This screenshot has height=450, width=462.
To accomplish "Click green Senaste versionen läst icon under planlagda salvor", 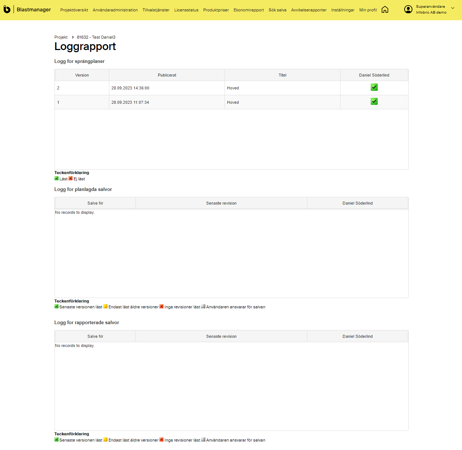I will coord(57,307).
